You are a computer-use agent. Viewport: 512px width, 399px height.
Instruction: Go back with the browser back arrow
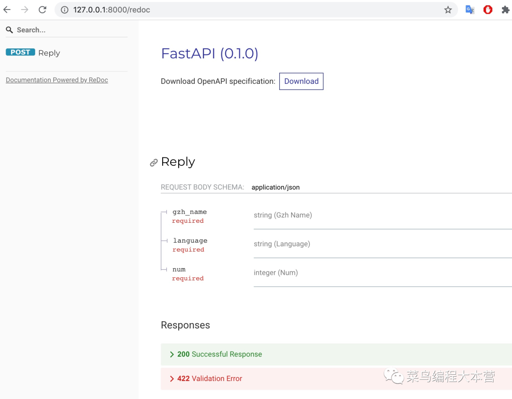point(7,10)
